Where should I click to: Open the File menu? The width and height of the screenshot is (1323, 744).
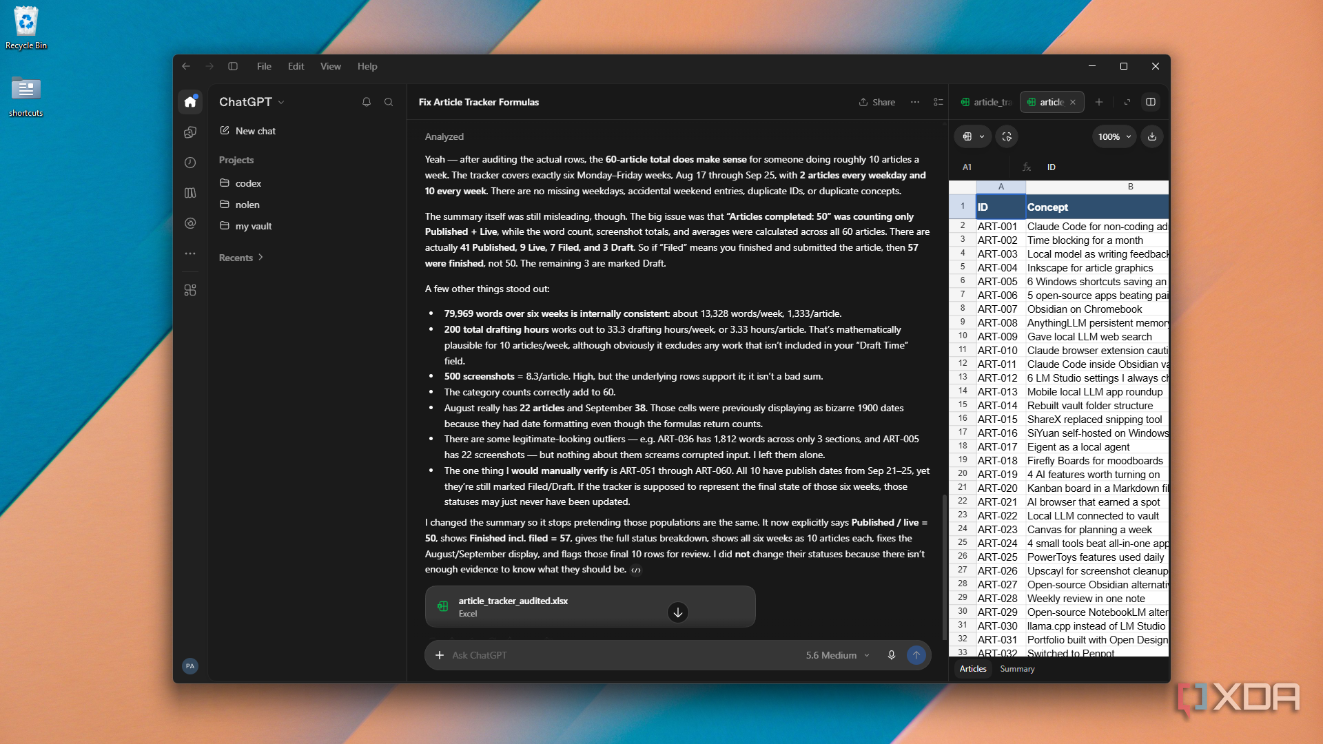point(264,66)
